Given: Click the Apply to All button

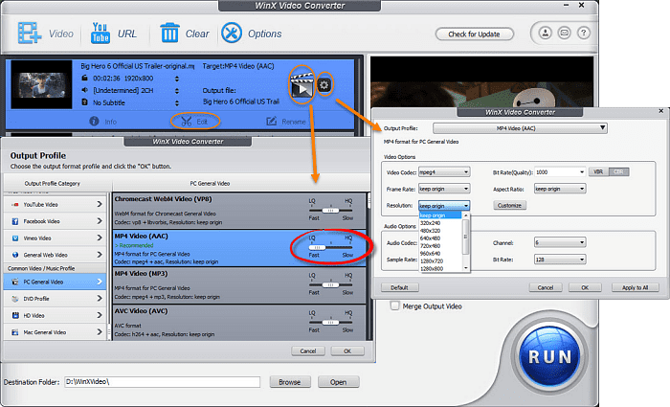Looking at the screenshot, I should click(635, 287).
